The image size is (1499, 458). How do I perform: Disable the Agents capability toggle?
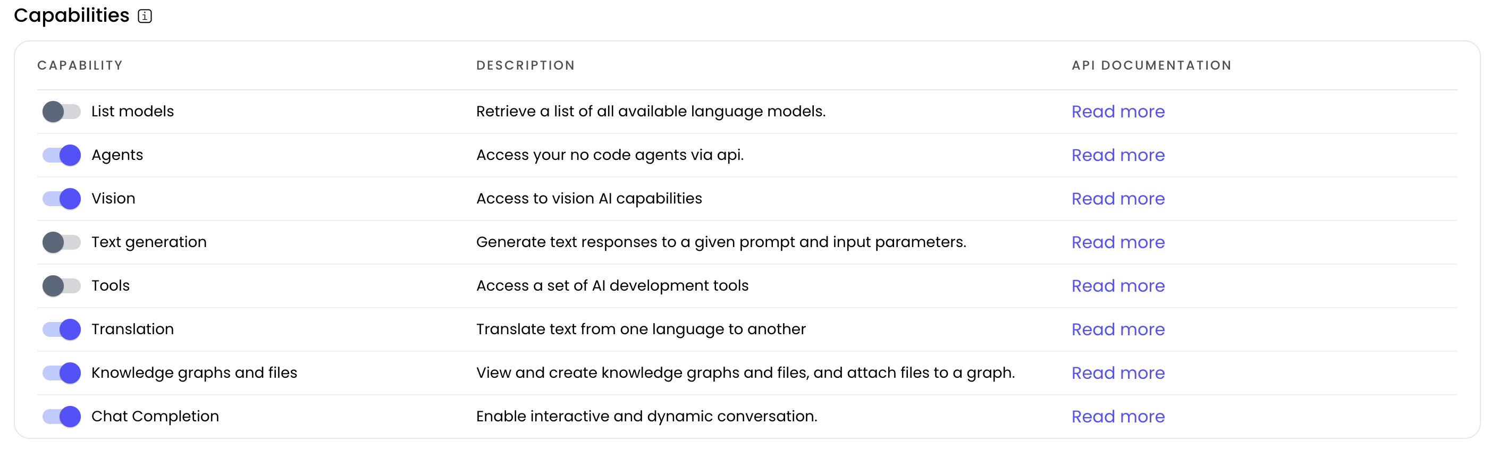click(x=62, y=155)
